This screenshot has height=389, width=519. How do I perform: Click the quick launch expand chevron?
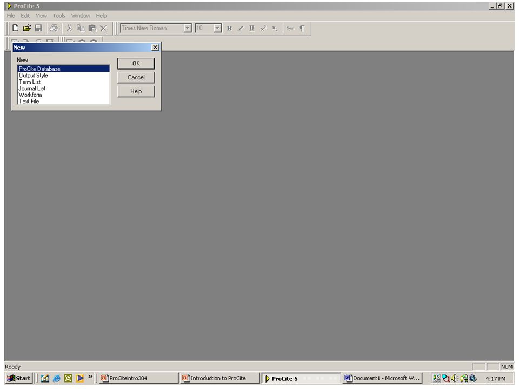(x=90, y=377)
